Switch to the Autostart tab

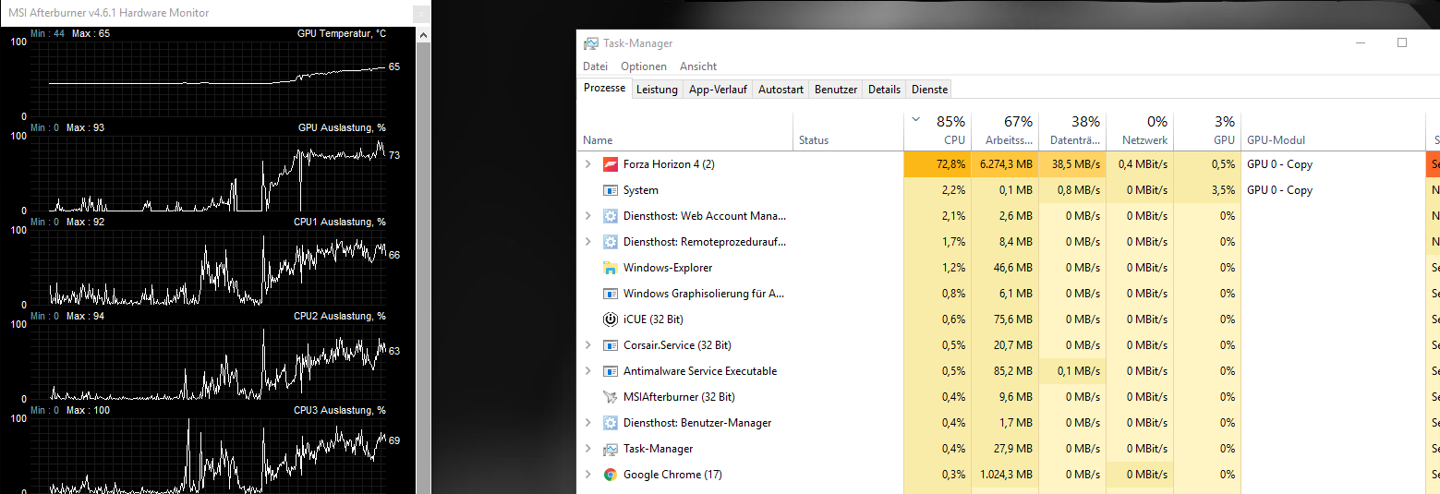[x=781, y=90]
